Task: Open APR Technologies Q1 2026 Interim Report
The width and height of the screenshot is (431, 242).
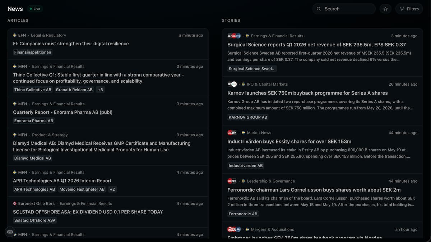Action: click(x=62, y=181)
